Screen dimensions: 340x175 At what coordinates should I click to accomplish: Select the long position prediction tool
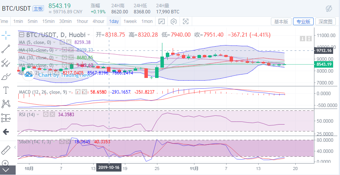click(x=6, y=118)
